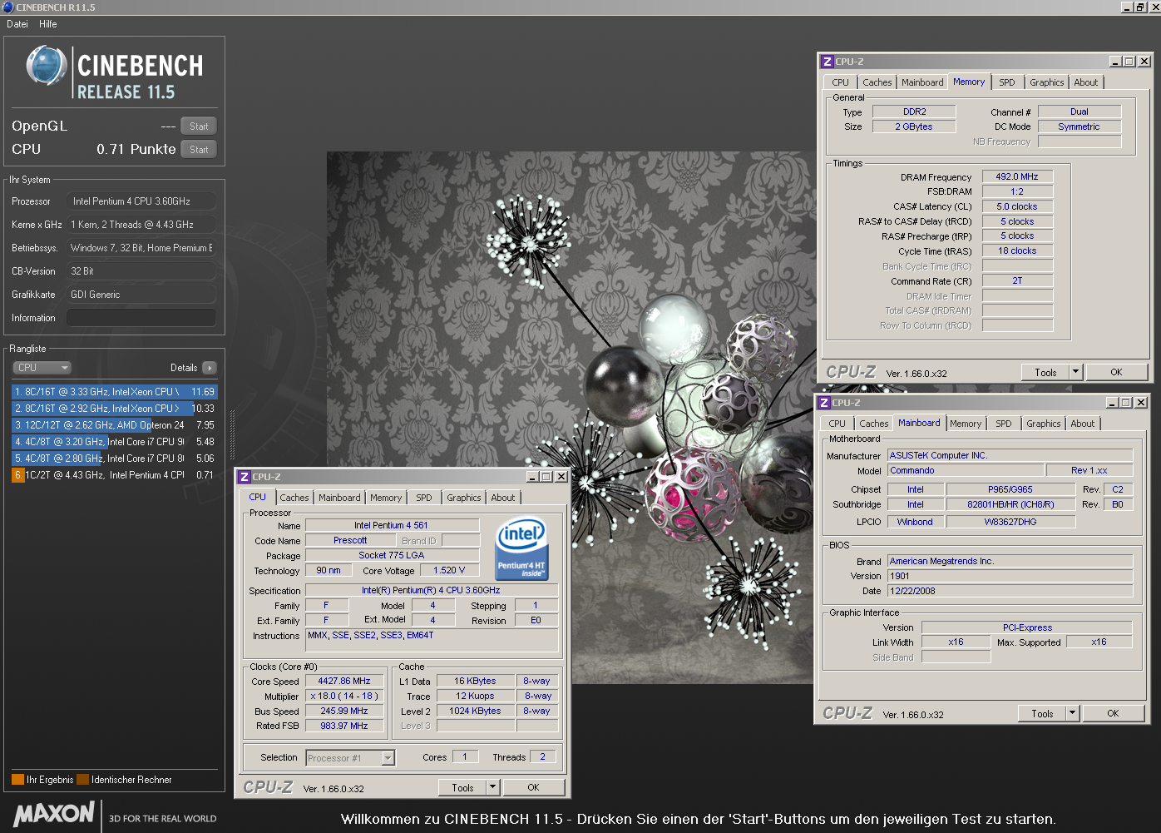Switch to About tab in Memory CPU-Z window
Screen dimensions: 1161x833
tap(1085, 82)
